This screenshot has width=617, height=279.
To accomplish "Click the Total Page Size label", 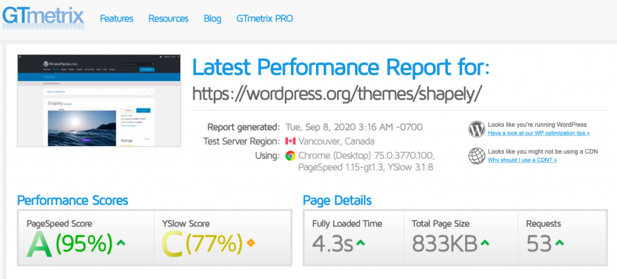I will [x=440, y=224].
